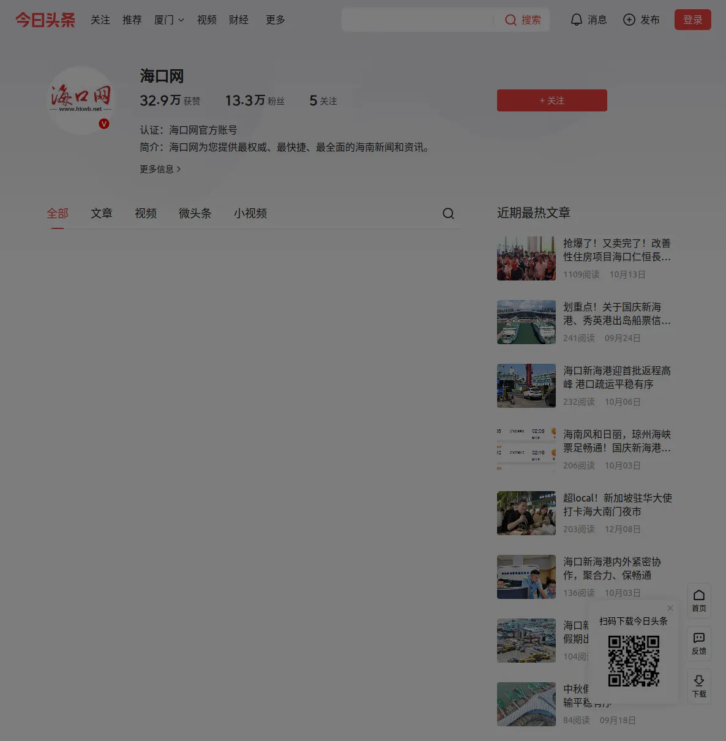Open article 划重点！关于国庆新海港
726x741 pixels.
617,314
